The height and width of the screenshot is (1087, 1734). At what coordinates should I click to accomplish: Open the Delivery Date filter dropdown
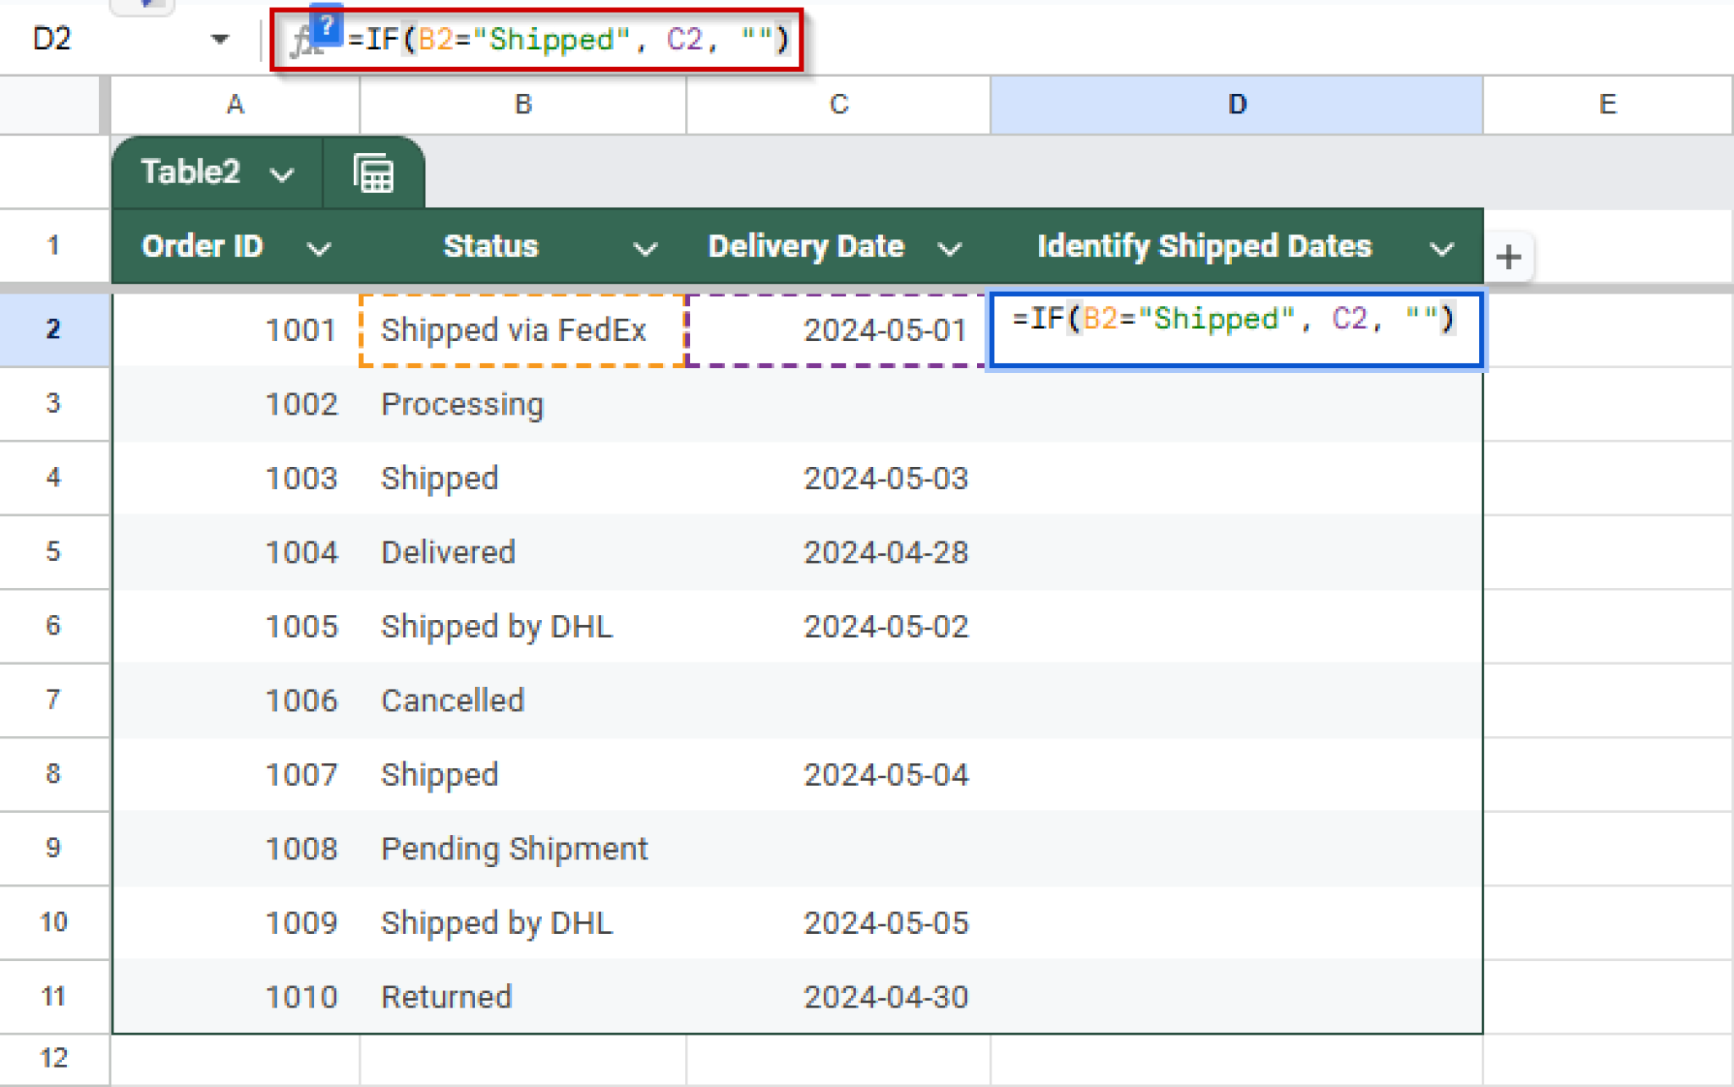(x=950, y=247)
